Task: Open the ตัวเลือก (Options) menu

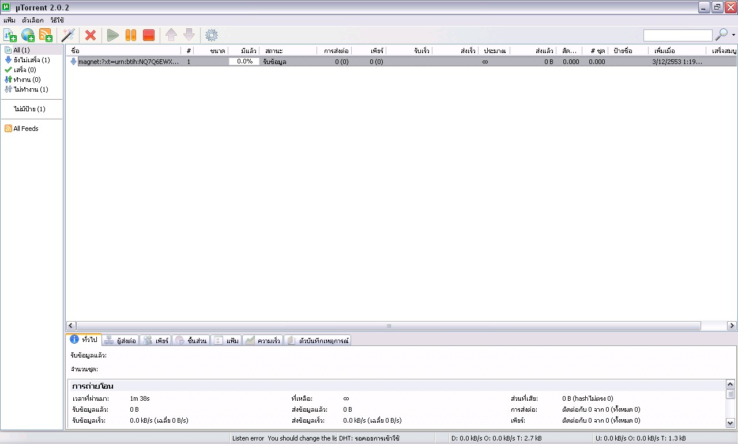Action: [x=33, y=20]
